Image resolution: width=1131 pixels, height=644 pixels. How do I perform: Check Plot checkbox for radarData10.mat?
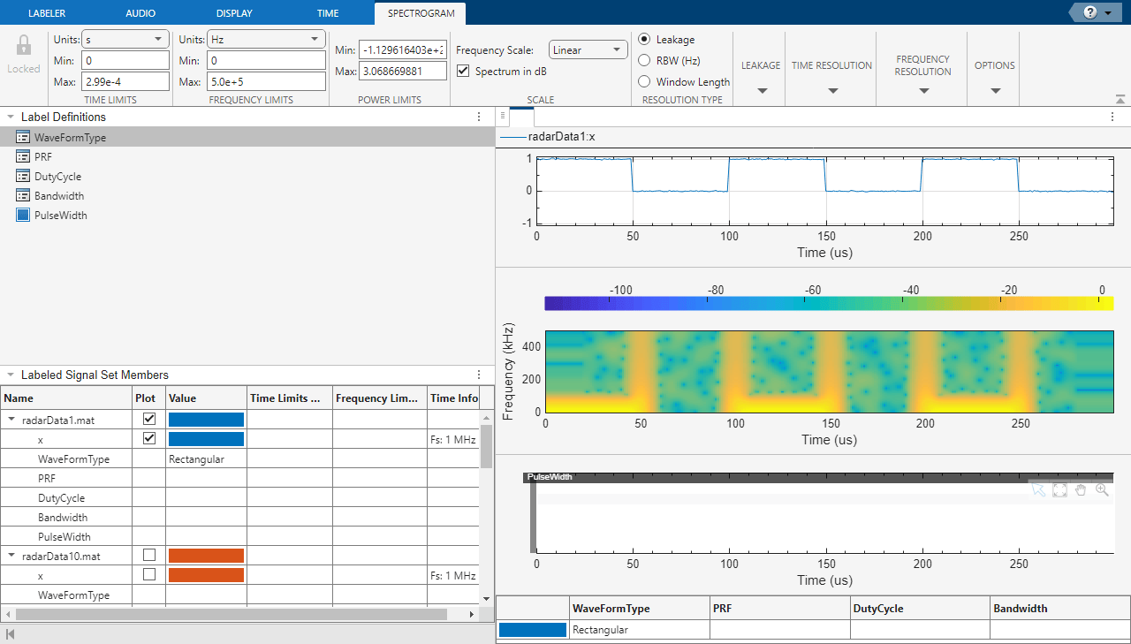click(x=149, y=555)
